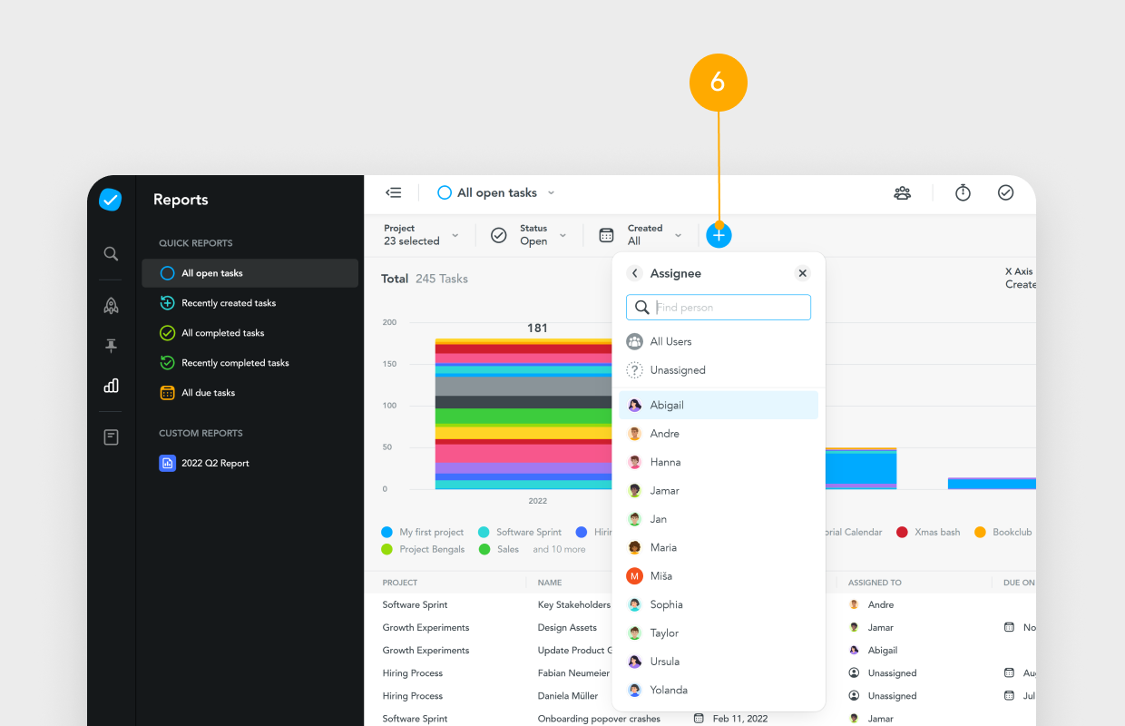Choose Ursula in the assignee list
This screenshot has height=726, width=1125.
point(719,662)
